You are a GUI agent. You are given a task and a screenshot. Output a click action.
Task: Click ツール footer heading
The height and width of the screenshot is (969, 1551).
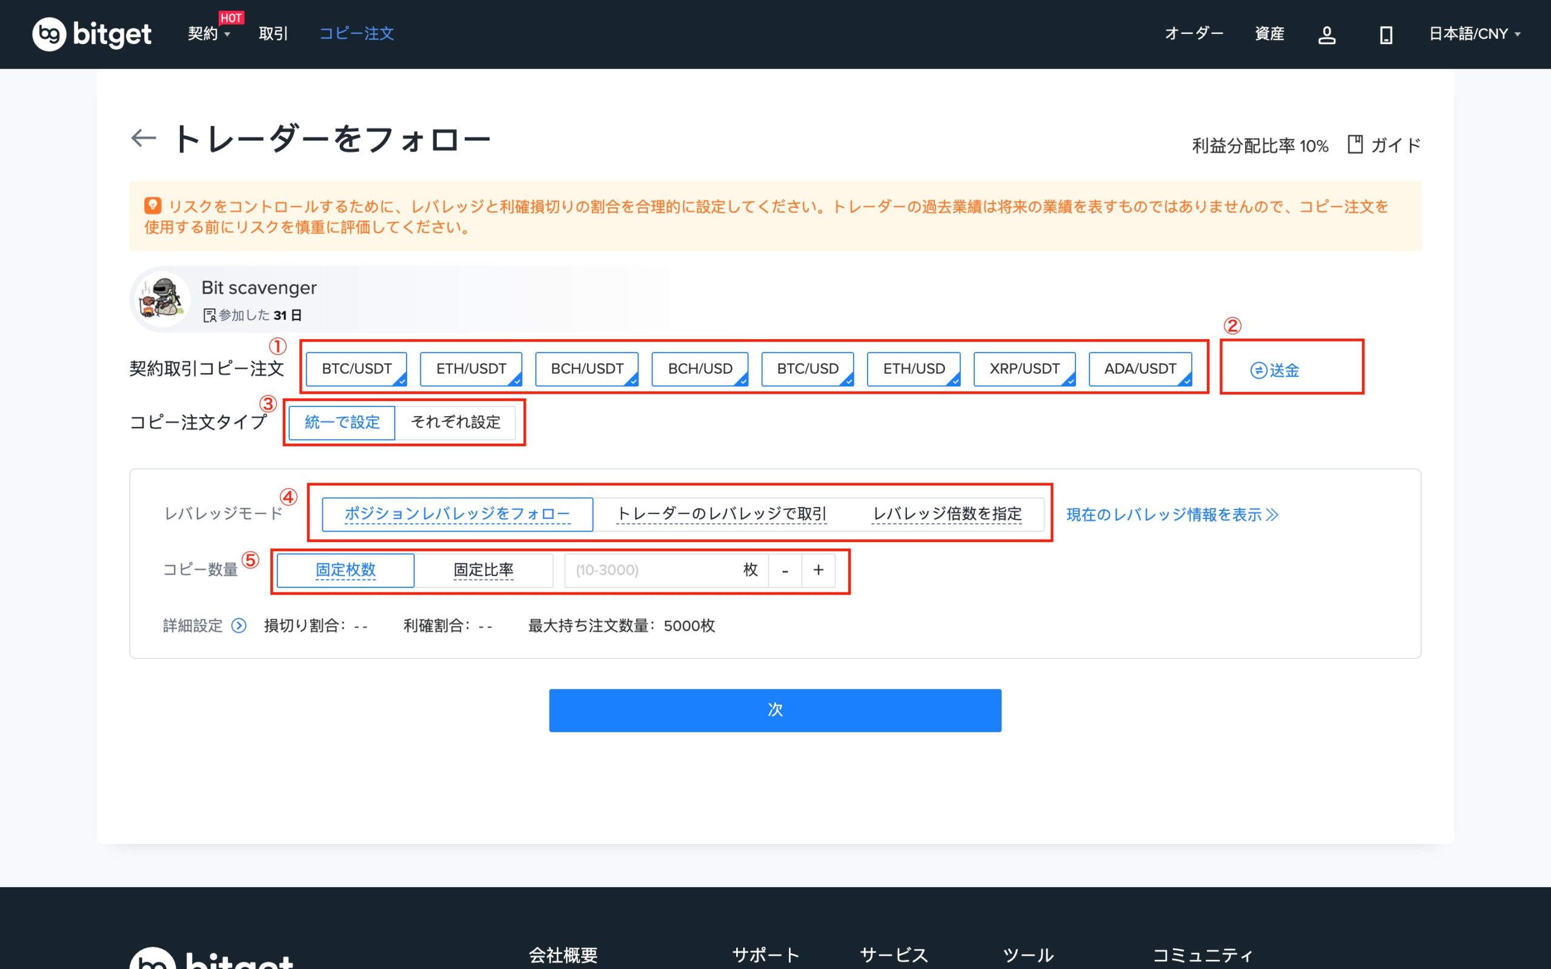1028,956
